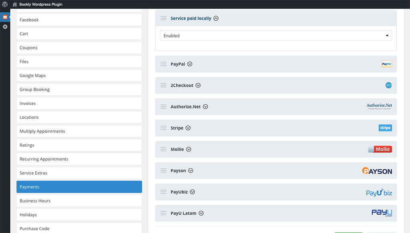This screenshot has width=410, height=233.
Task: Expand the PayUbiz settings chevron
Action: tap(193, 192)
